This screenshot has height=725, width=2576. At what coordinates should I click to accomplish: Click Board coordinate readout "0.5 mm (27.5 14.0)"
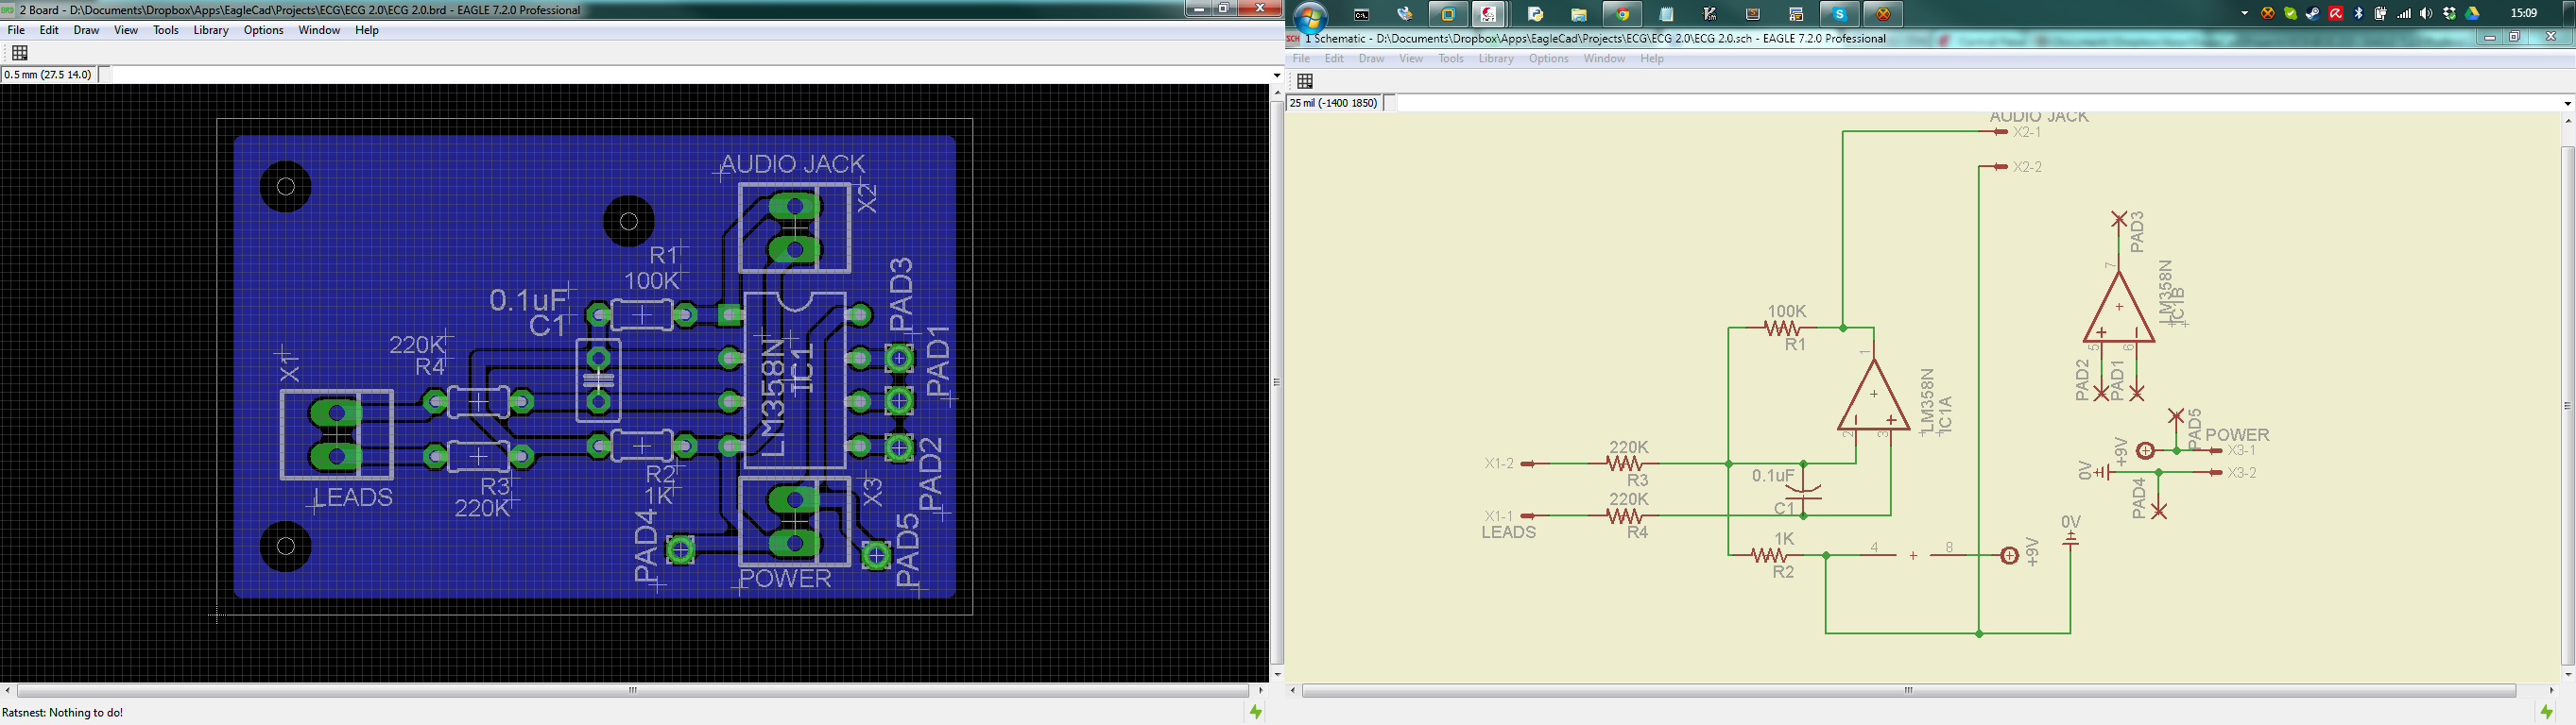(x=48, y=75)
